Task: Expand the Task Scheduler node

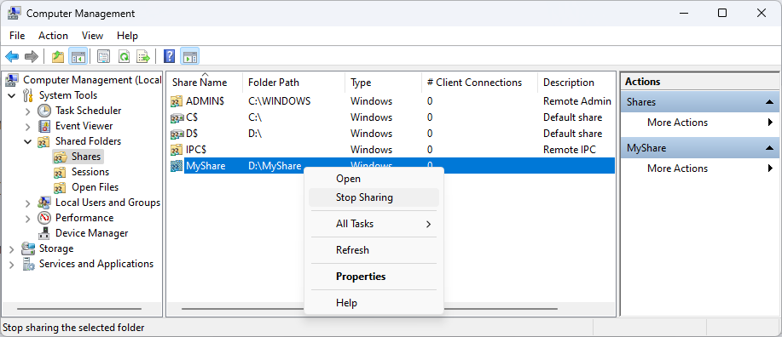Action: (28, 111)
